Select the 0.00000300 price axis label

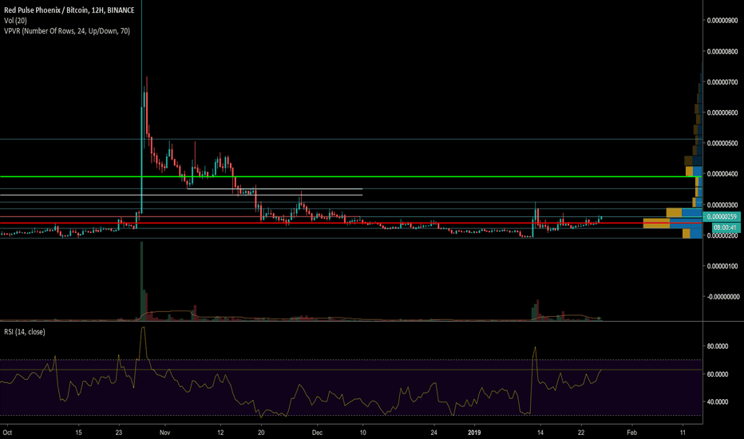[x=722, y=204]
